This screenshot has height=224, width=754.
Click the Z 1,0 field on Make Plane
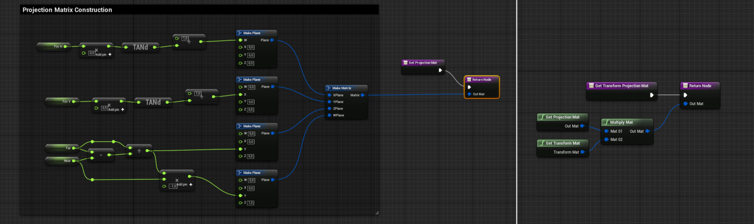(251, 203)
